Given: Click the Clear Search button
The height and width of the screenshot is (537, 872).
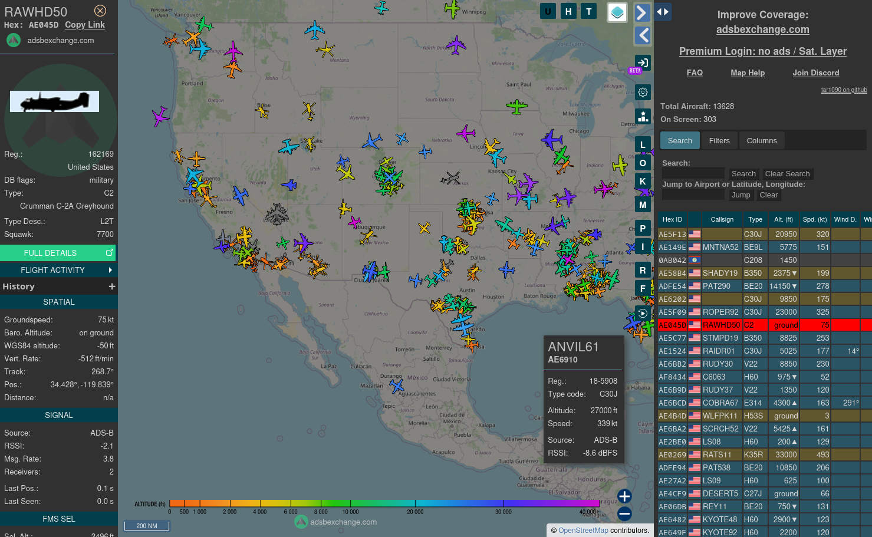Looking at the screenshot, I should click(x=787, y=173).
